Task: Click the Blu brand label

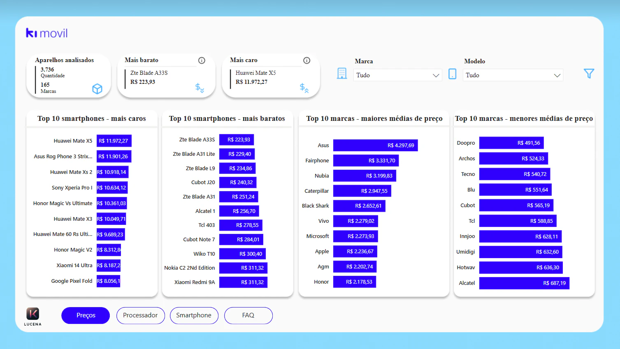Action: (471, 190)
